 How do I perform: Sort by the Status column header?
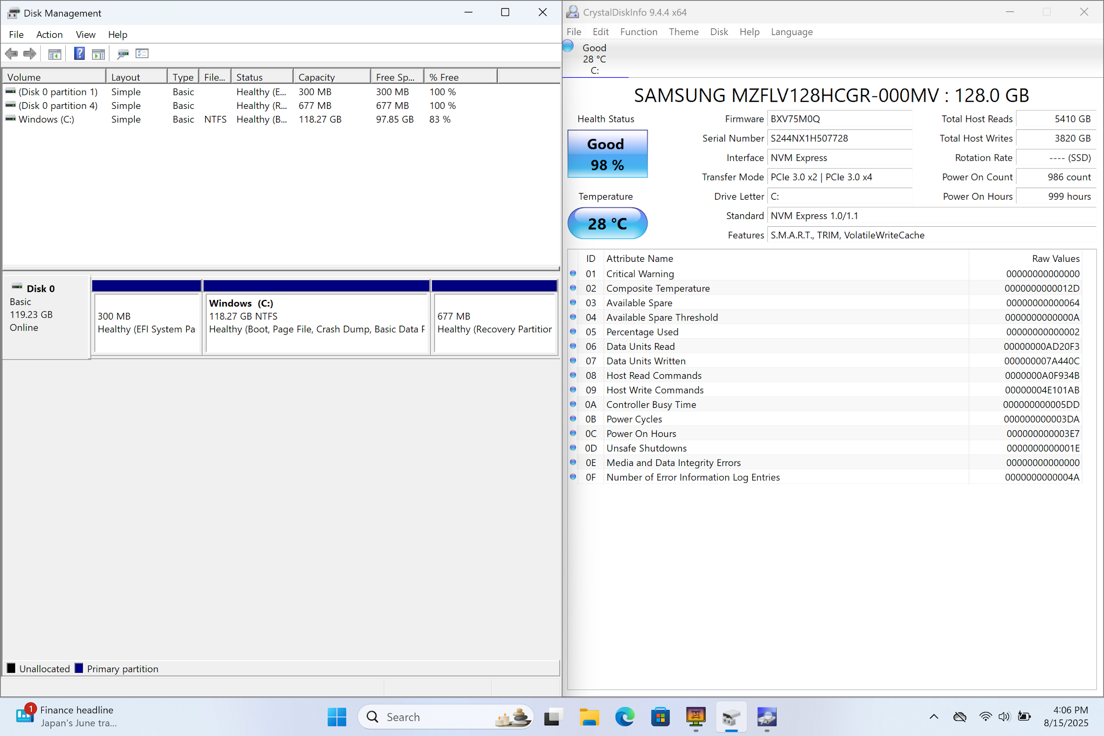point(262,77)
